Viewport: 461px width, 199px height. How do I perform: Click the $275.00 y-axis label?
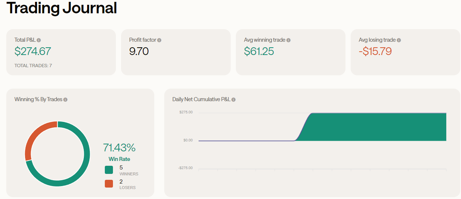click(186, 112)
